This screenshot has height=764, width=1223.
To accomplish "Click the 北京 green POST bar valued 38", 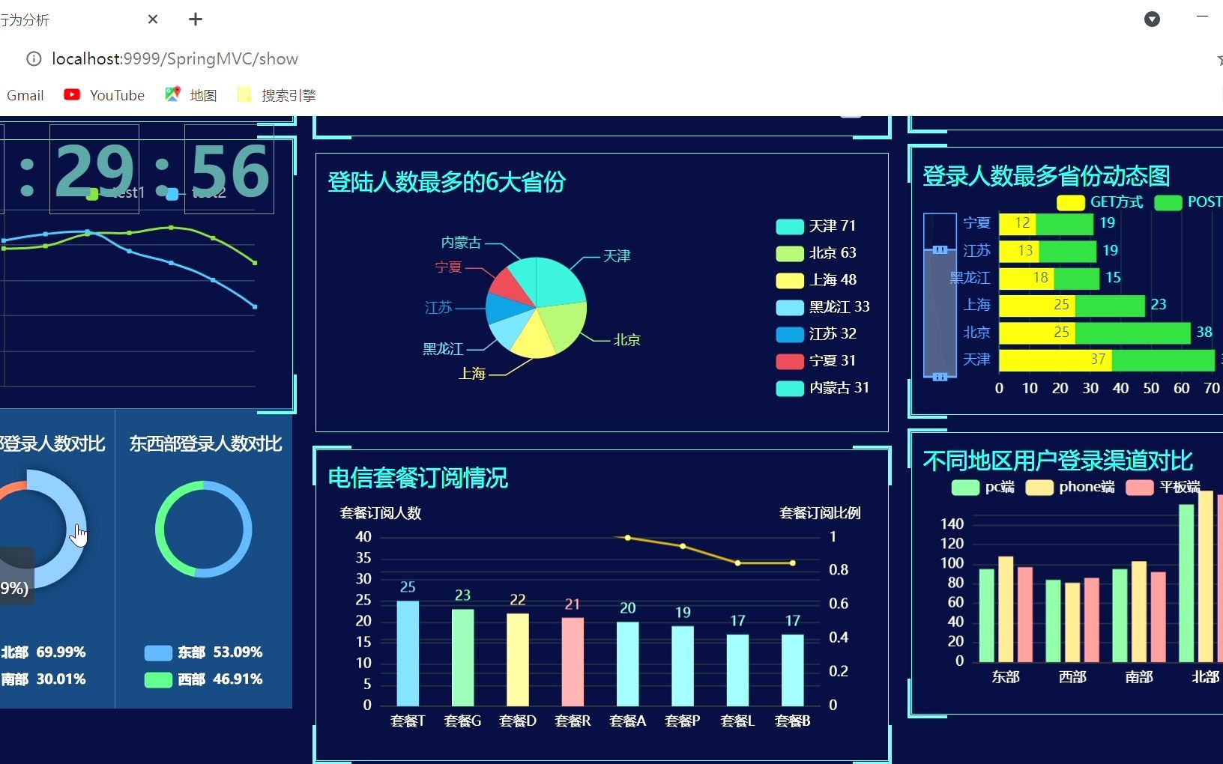I will click(1133, 333).
